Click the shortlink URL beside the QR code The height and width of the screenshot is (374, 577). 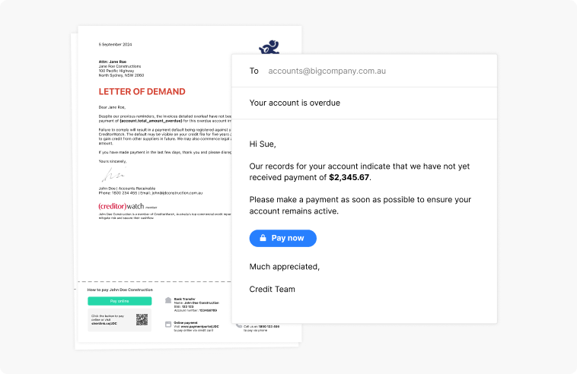104,322
